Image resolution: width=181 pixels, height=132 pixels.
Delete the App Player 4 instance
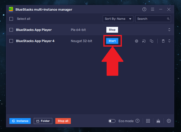pos(163,41)
